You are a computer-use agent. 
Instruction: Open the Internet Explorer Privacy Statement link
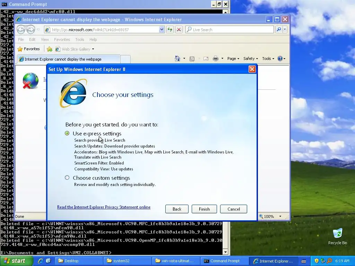coord(104,207)
